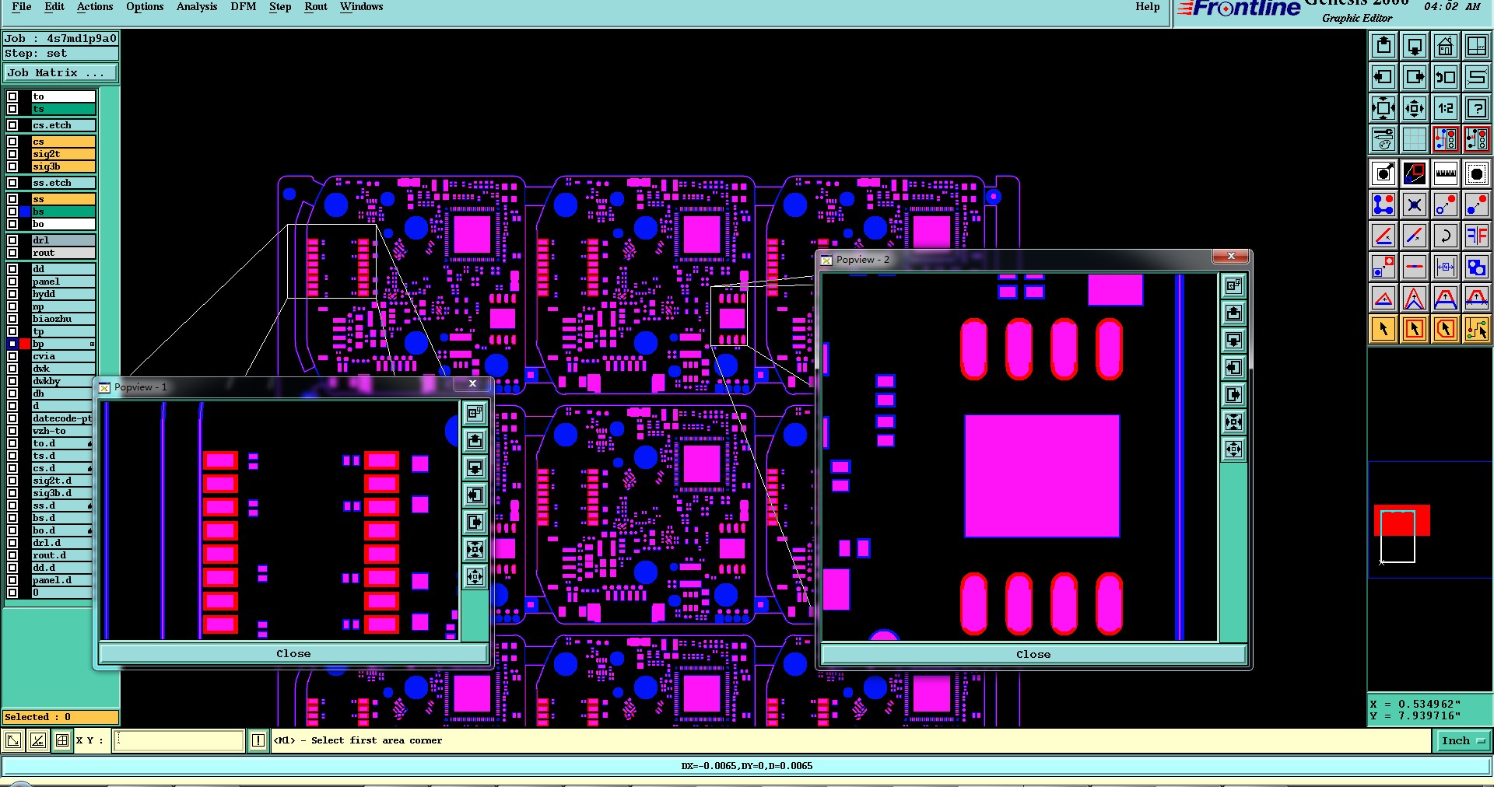Click the red overview navigator thumbnail

[1402, 520]
